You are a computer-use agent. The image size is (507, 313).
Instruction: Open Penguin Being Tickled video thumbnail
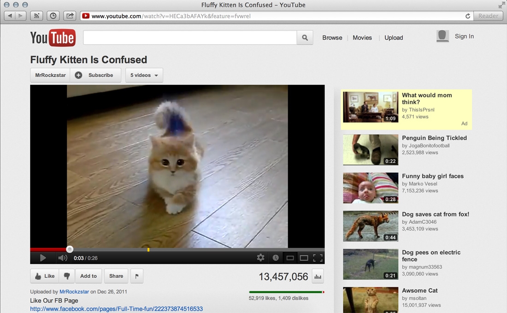370,150
